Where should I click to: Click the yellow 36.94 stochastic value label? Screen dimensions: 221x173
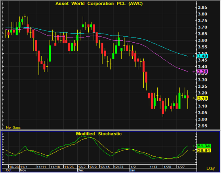click(x=204, y=150)
